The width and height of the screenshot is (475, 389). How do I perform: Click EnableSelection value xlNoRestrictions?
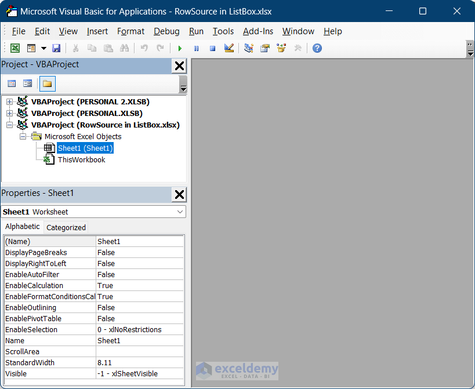coord(140,330)
